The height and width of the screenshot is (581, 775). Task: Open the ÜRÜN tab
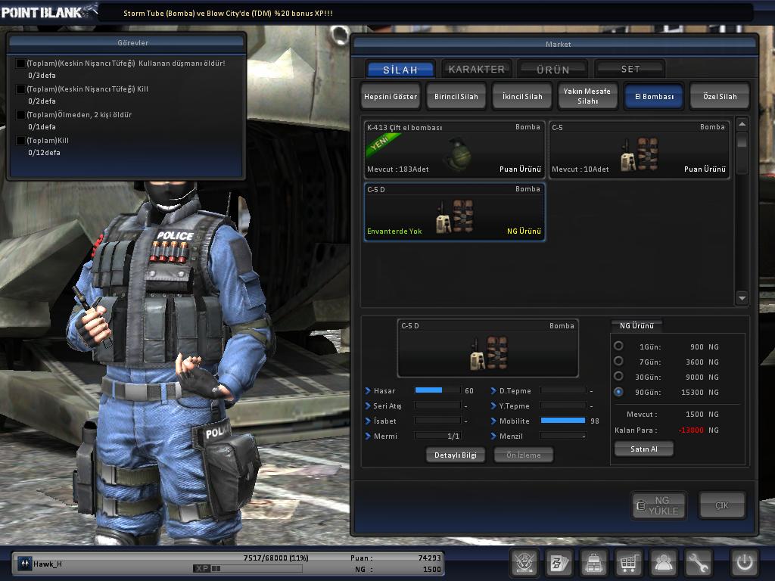coord(552,69)
